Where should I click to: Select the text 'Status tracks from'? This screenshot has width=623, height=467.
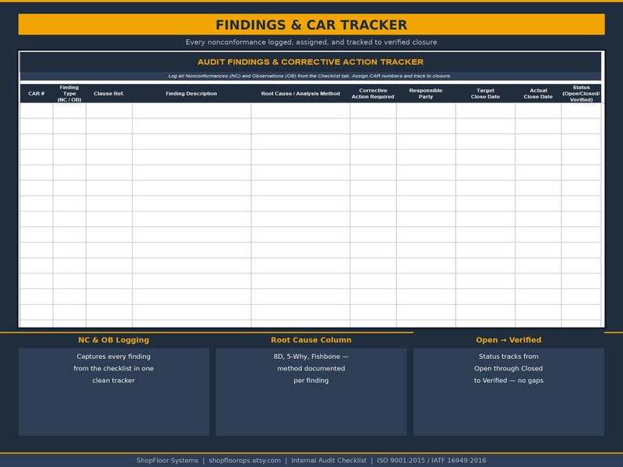tap(508, 357)
